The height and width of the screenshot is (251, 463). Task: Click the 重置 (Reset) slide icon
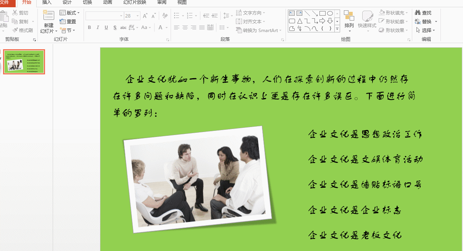point(68,21)
